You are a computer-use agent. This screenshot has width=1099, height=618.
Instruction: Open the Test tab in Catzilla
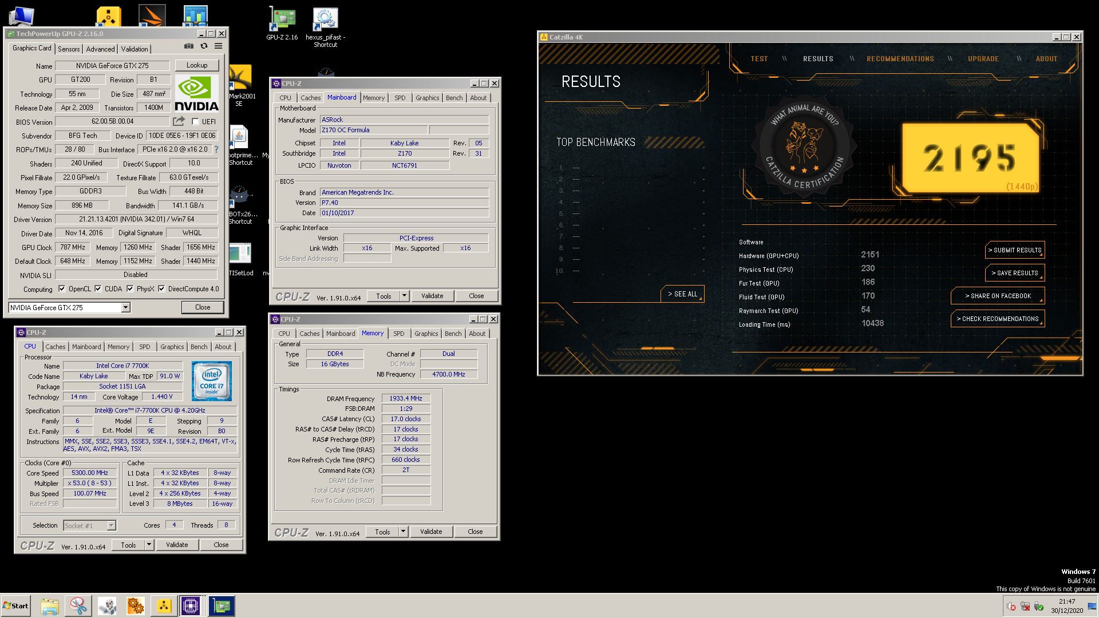[x=759, y=59]
